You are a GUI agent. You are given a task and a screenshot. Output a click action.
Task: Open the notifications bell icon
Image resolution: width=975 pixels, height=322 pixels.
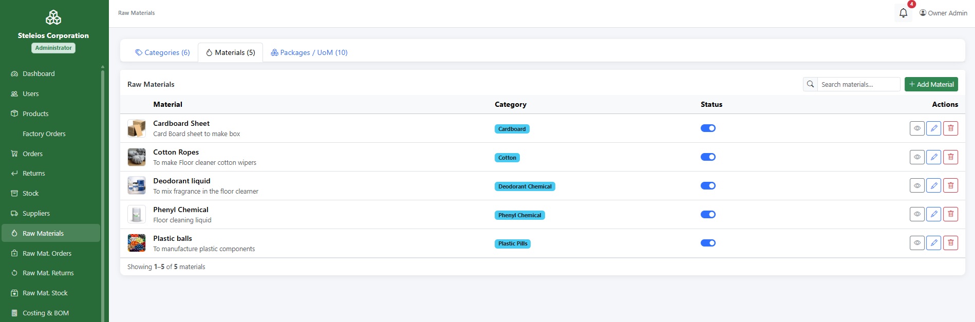[x=903, y=13]
